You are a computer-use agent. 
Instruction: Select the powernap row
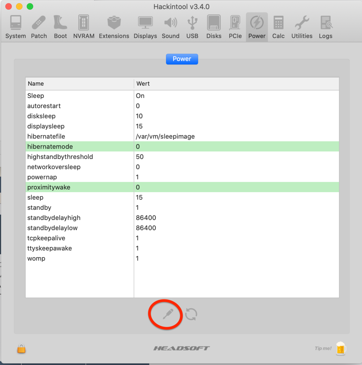182,177
